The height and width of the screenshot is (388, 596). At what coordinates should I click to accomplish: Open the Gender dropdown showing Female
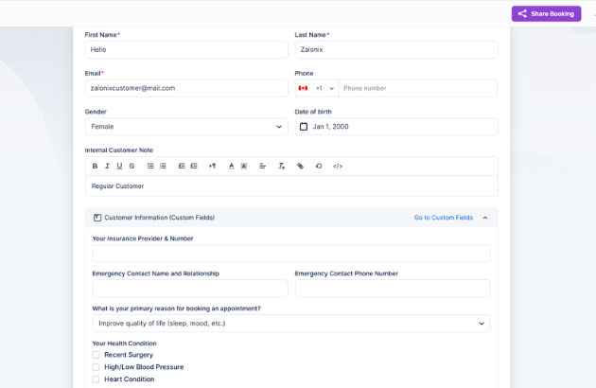186,126
